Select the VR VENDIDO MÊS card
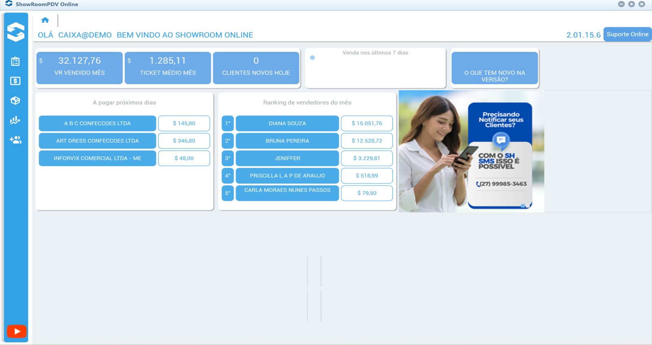Image resolution: width=652 pixels, height=345 pixels. coord(79,68)
